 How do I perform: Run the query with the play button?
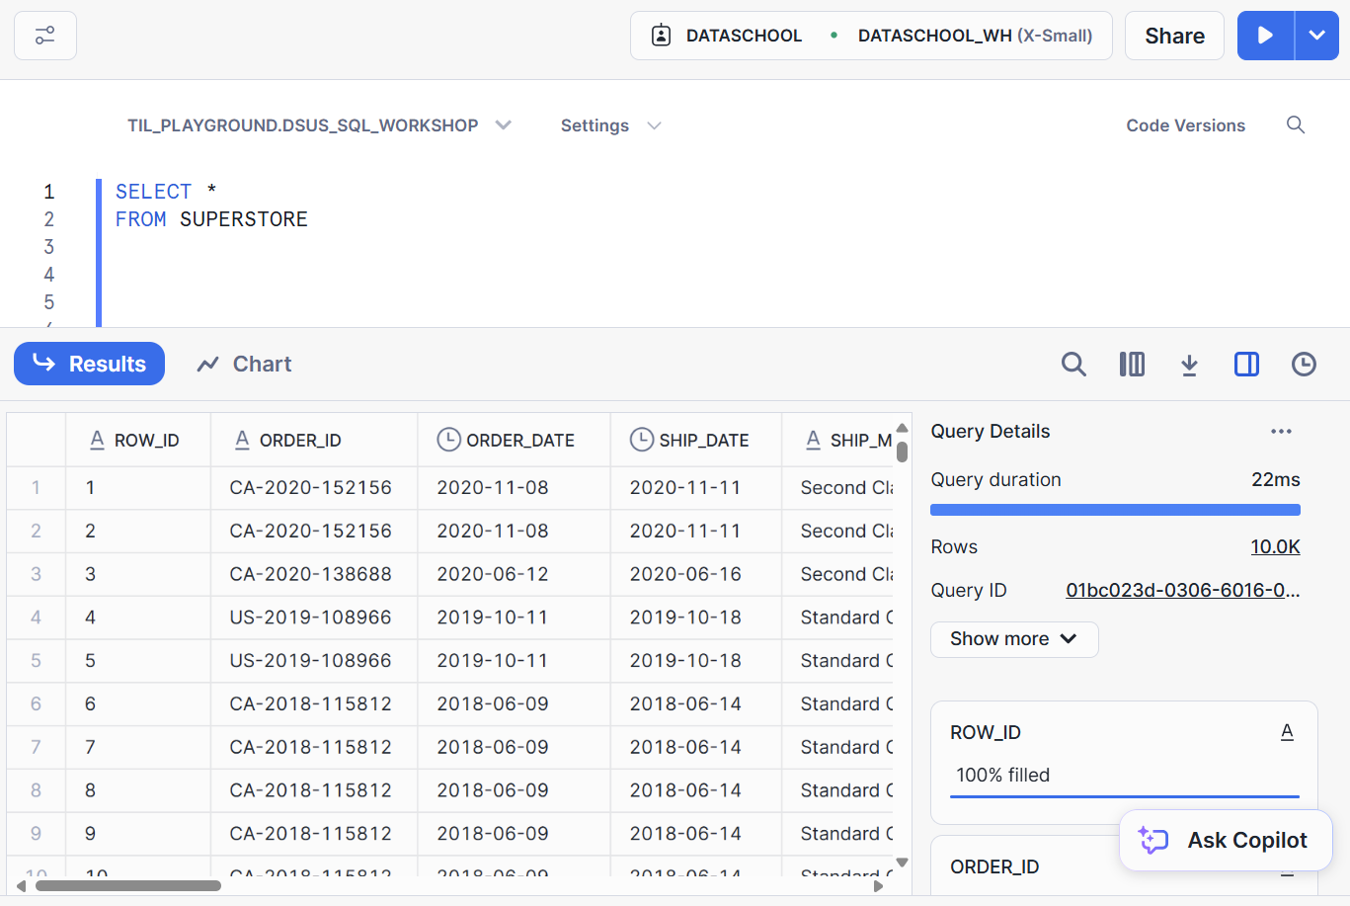[1265, 36]
